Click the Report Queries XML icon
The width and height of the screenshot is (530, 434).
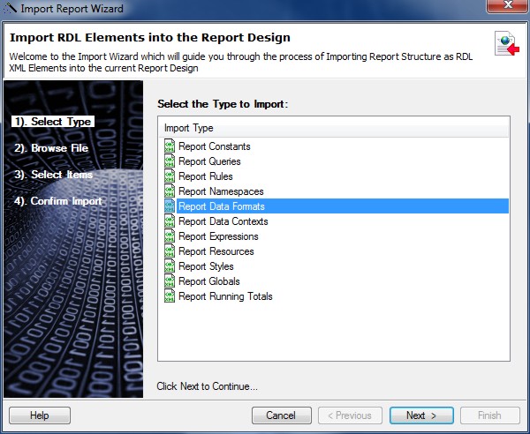click(170, 161)
